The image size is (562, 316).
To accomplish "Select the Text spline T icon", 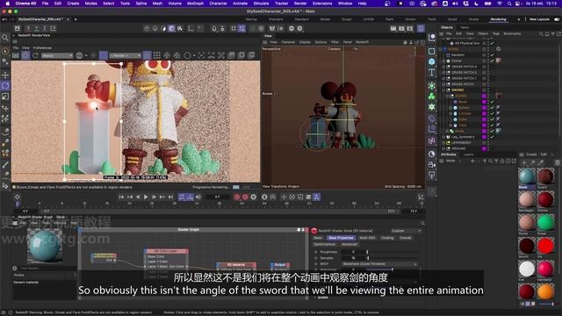I will 432,72.
